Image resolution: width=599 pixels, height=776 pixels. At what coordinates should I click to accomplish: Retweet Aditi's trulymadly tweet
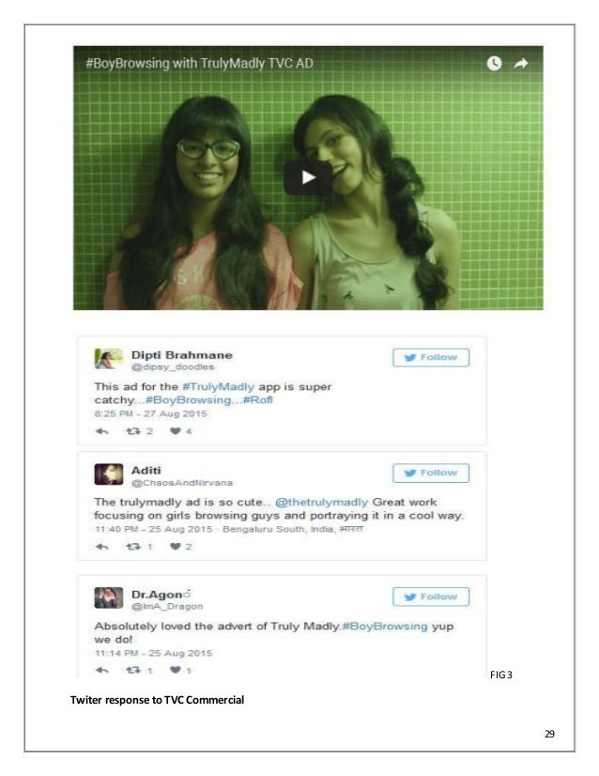click(x=133, y=547)
